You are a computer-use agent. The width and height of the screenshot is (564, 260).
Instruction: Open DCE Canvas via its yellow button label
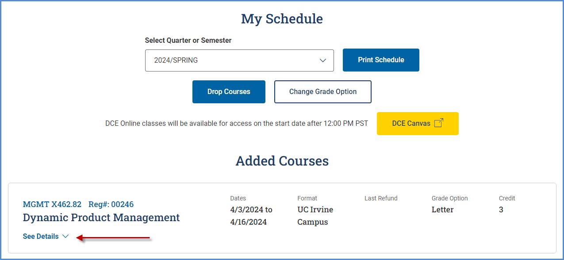point(411,124)
